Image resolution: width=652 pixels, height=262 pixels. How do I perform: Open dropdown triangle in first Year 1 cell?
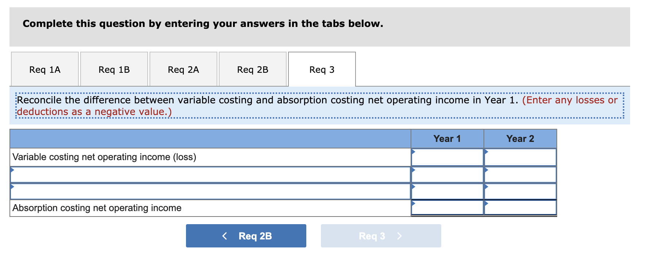(414, 151)
